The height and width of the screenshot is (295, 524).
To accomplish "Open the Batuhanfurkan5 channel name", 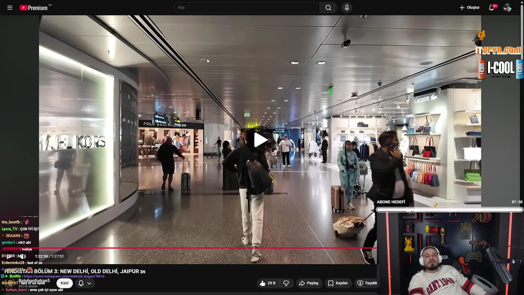I will coord(34,281).
